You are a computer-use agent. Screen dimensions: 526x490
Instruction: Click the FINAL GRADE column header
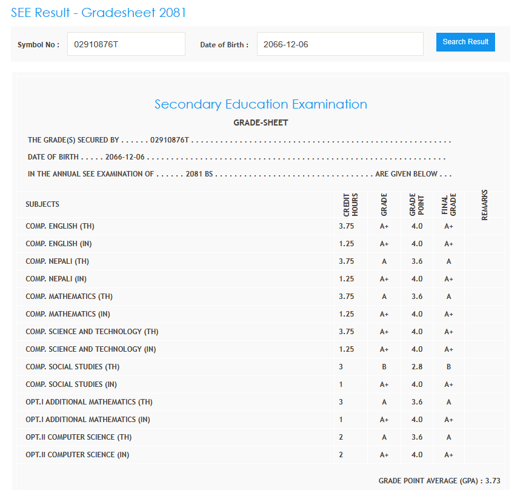(448, 205)
